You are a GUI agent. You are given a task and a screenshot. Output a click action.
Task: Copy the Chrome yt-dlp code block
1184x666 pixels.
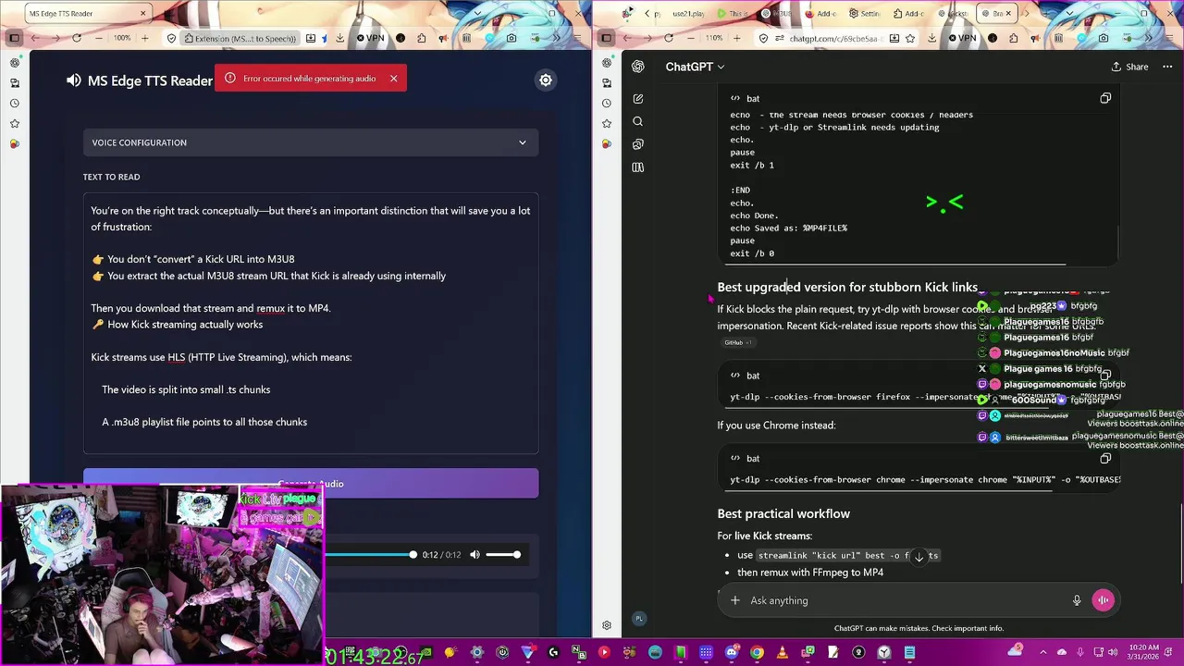click(1105, 459)
